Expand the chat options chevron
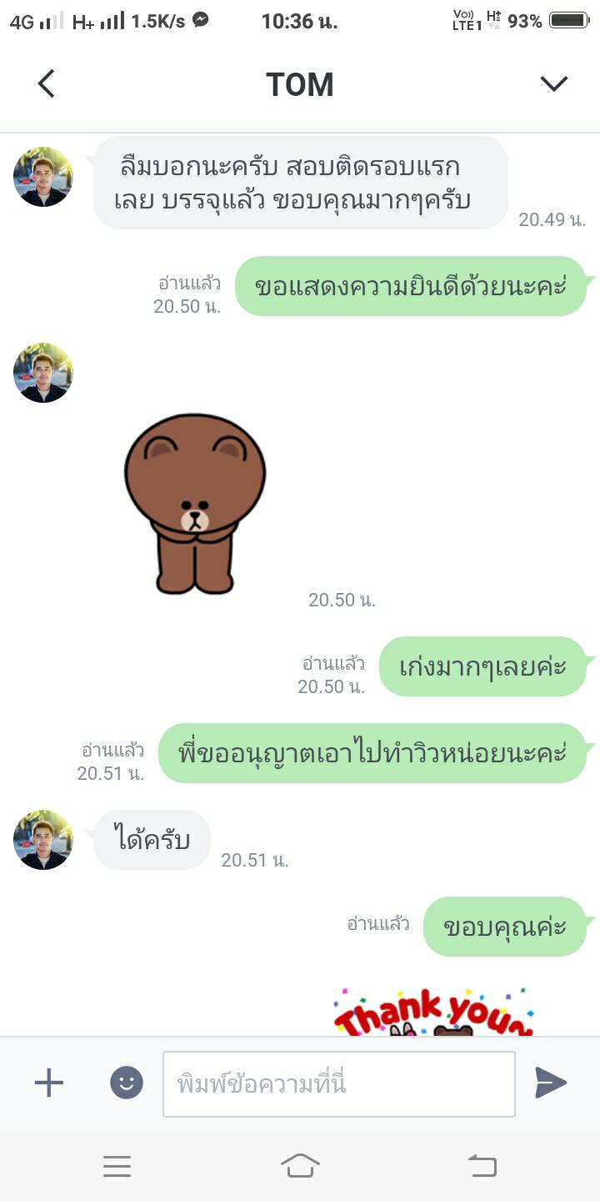The height and width of the screenshot is (1201, 600). (x=553, y=83)
